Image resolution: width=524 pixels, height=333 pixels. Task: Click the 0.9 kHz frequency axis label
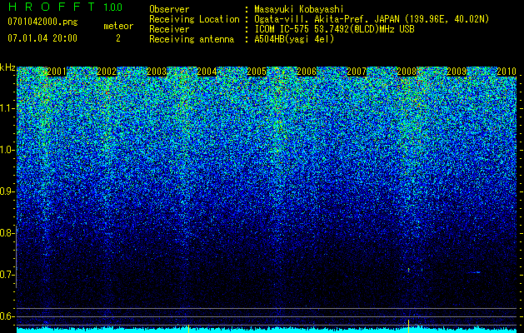pyautogui.click(x=7, y=191)
